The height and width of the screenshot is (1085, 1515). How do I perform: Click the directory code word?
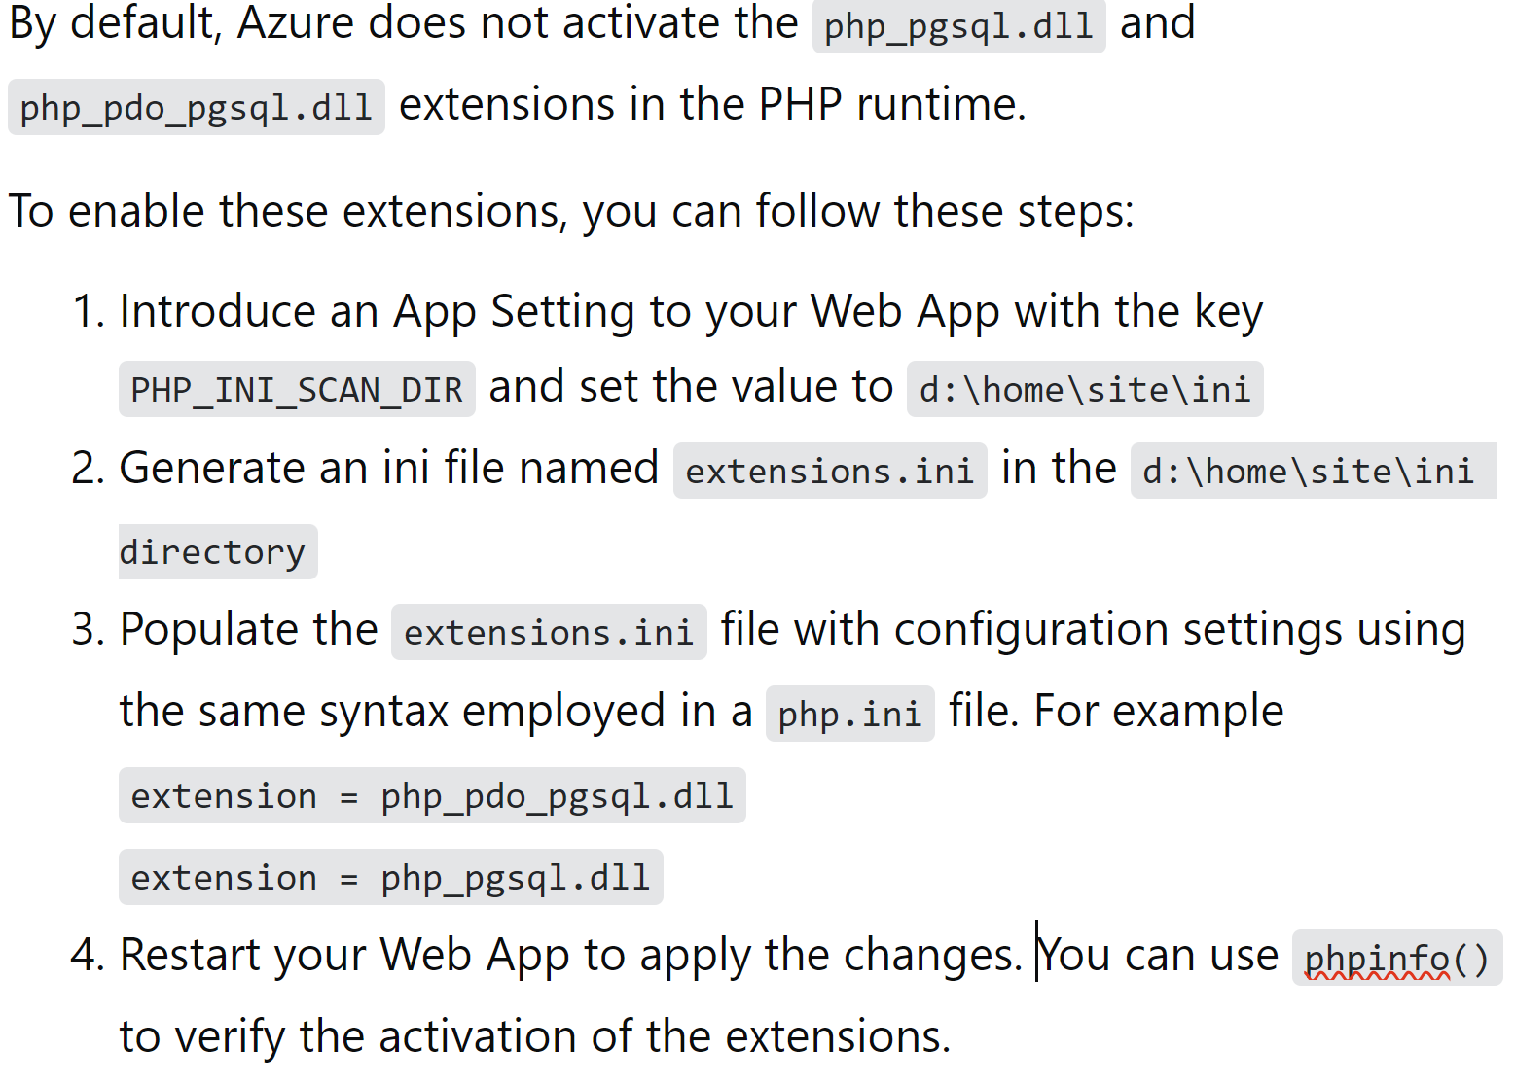(x=218, y=552)
